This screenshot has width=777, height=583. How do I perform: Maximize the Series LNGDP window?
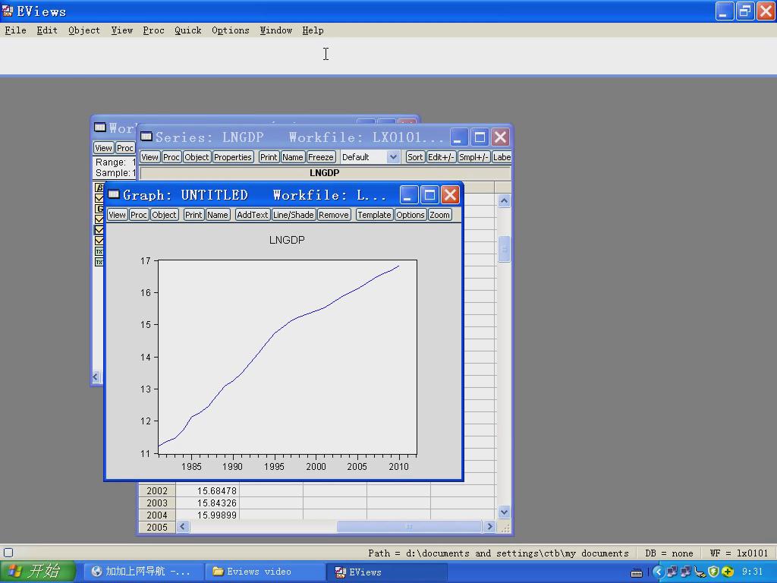pos(480,137)
